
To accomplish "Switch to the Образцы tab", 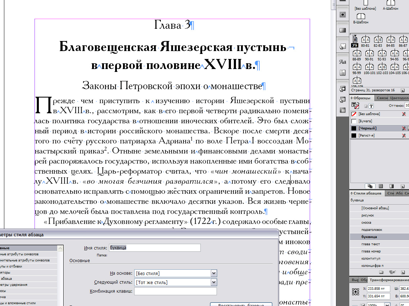I will tap(362, 98).
